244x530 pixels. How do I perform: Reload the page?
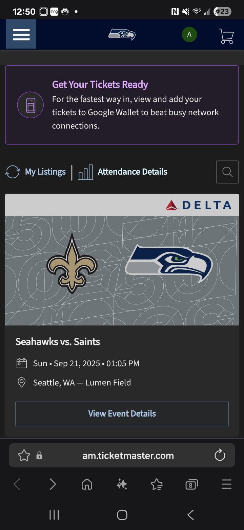coord(220,455)
